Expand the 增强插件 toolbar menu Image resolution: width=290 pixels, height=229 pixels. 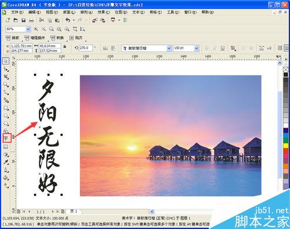tap(35, 38)
